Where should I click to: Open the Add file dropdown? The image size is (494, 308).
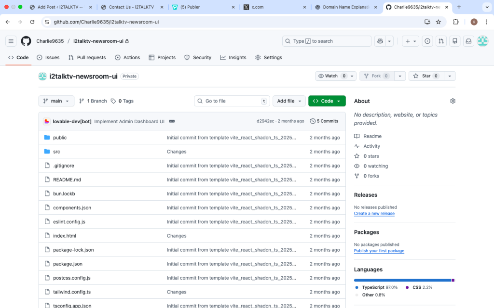click(289, 101)
